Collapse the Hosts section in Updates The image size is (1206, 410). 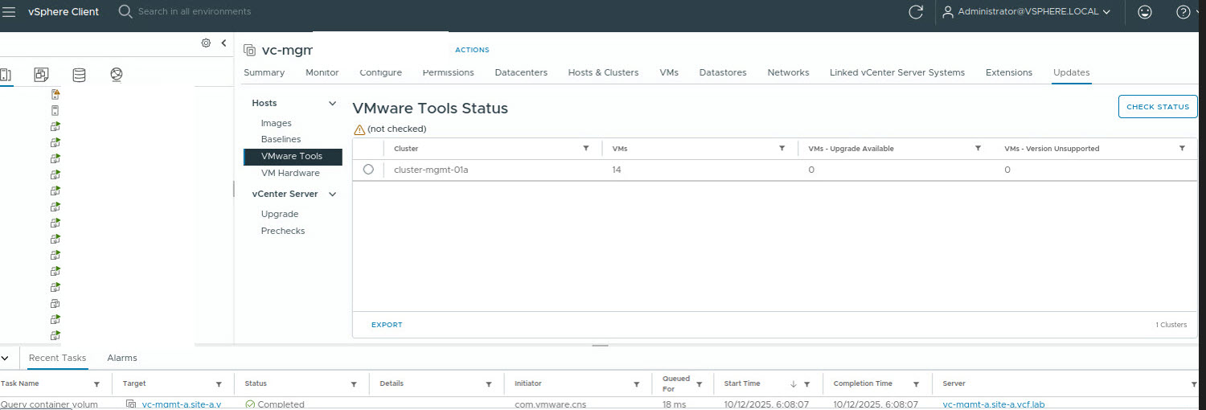point(332,104)
